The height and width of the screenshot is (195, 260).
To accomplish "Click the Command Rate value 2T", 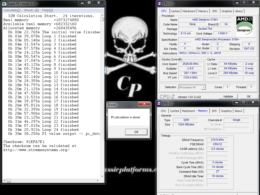I will pos(217,172).
